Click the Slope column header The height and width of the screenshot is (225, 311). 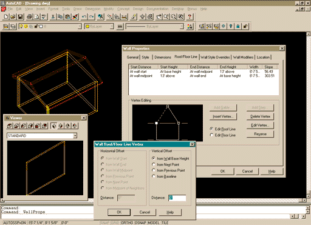point(270,67)
